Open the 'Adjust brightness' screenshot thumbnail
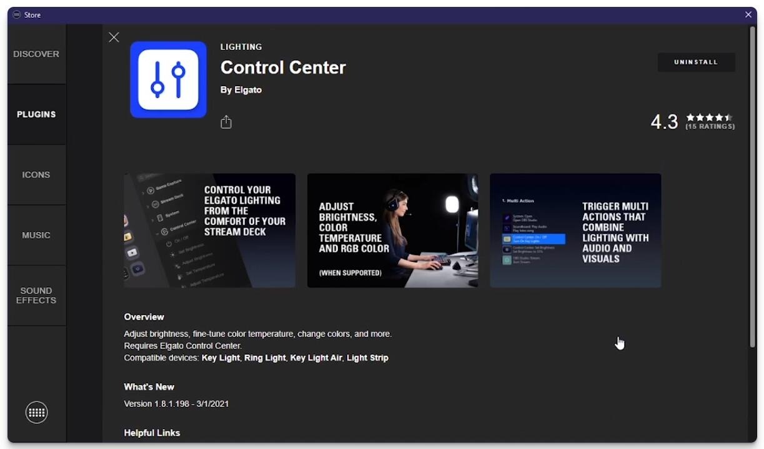764x449 pixels. click(392, 231)
